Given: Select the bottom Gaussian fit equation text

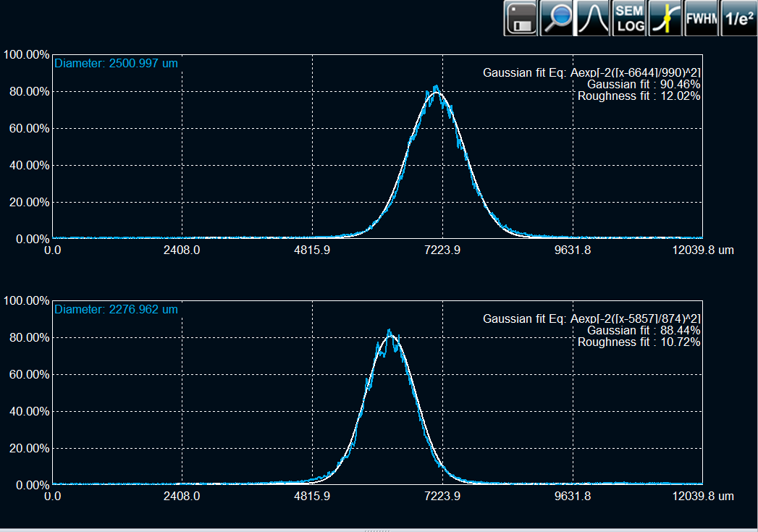Looking at the screenshot, I should tap(591, 318).
